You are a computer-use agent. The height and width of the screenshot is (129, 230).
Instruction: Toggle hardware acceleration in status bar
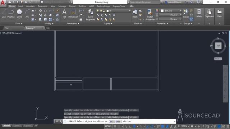click(x=219, y=126)
